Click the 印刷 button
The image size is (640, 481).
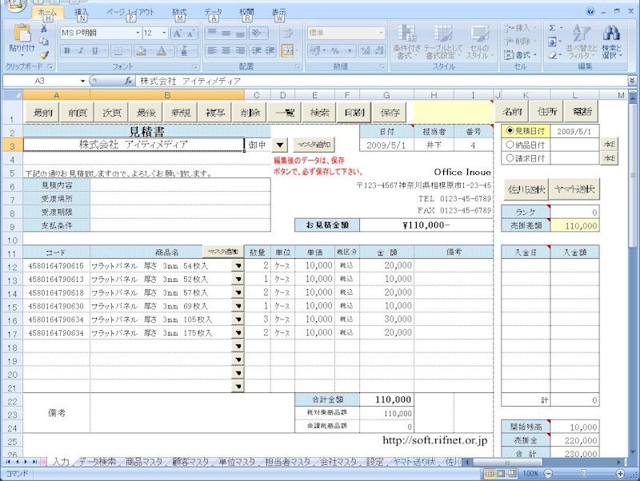[354, 113]
